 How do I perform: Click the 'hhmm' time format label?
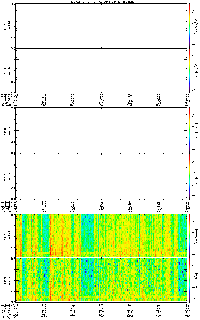(x=4, y=316)
